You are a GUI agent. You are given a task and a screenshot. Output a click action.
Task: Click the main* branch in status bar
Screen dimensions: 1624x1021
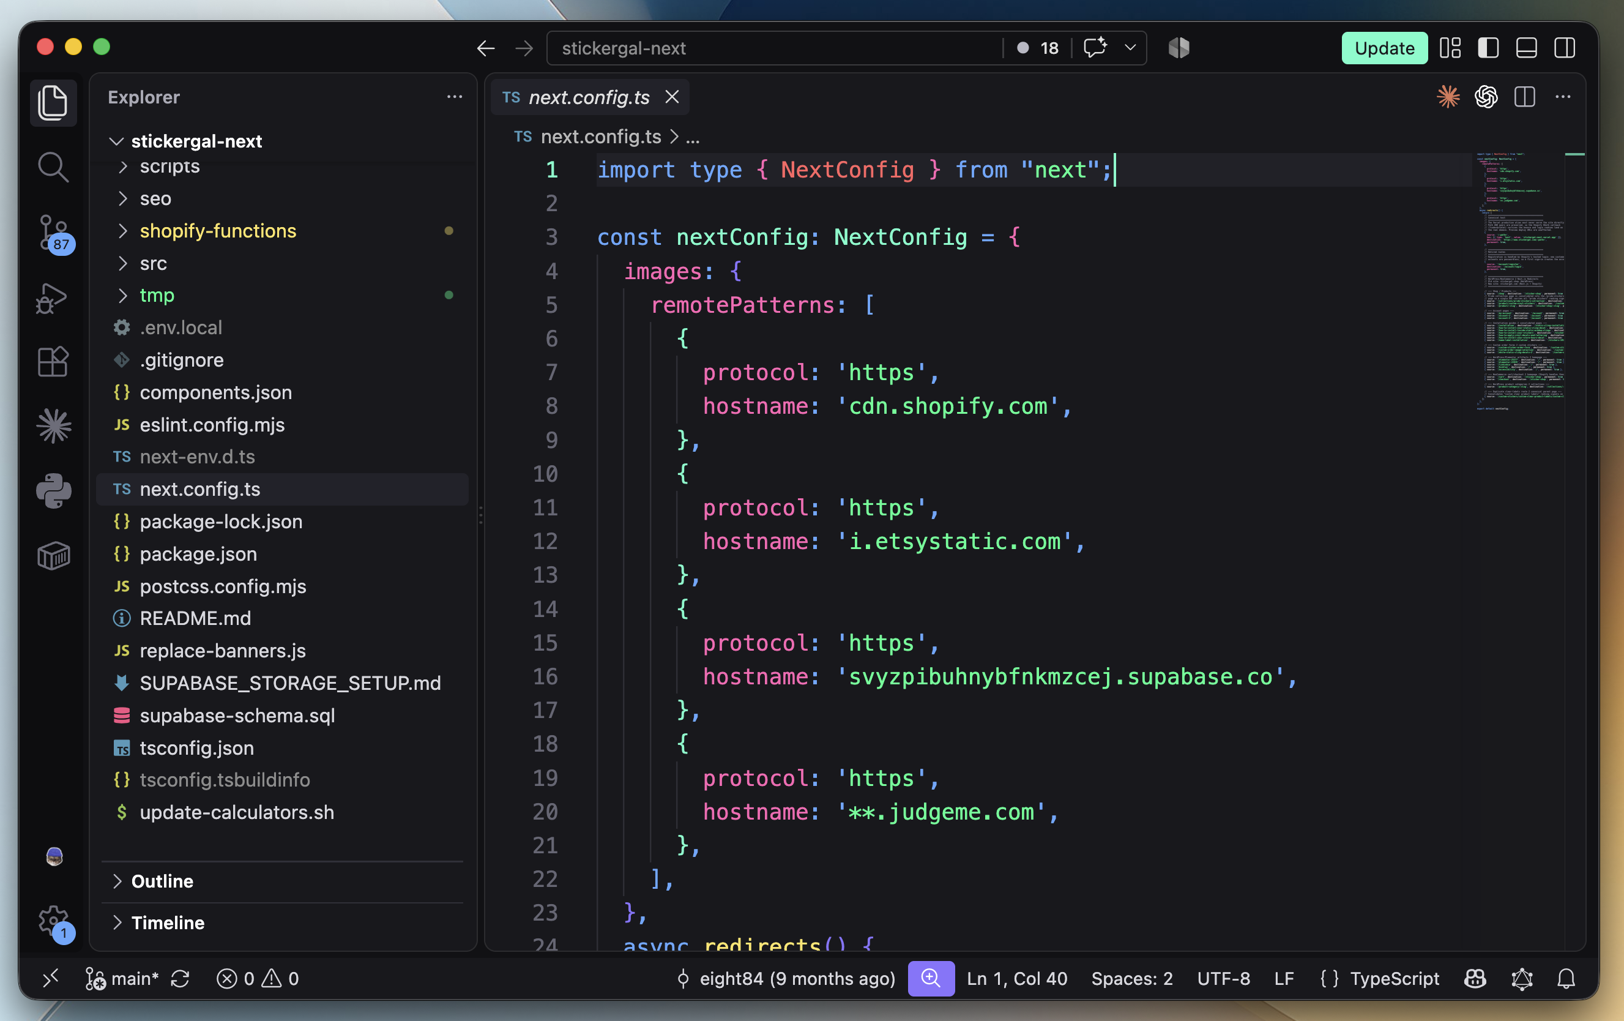point(122,979)
